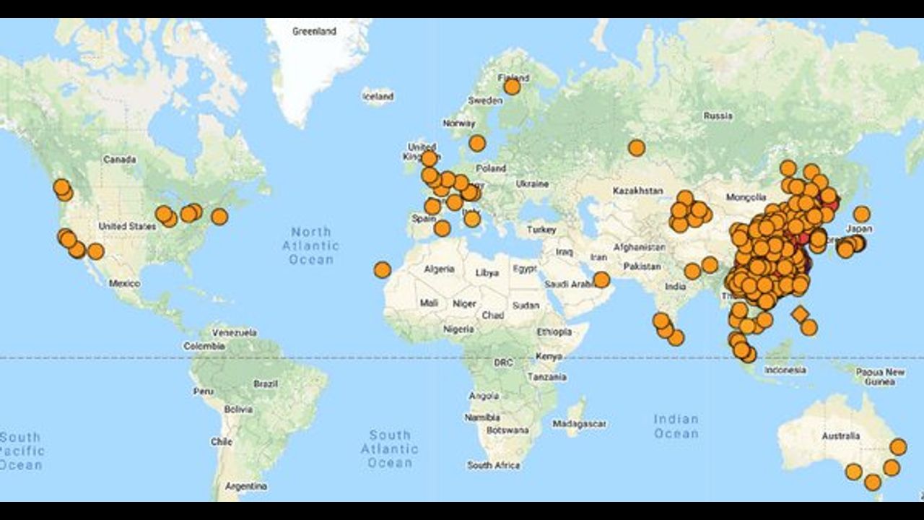Select the Indian Ocean label
The width and height of the screenshot is (924, 520).
pos(676,426)
